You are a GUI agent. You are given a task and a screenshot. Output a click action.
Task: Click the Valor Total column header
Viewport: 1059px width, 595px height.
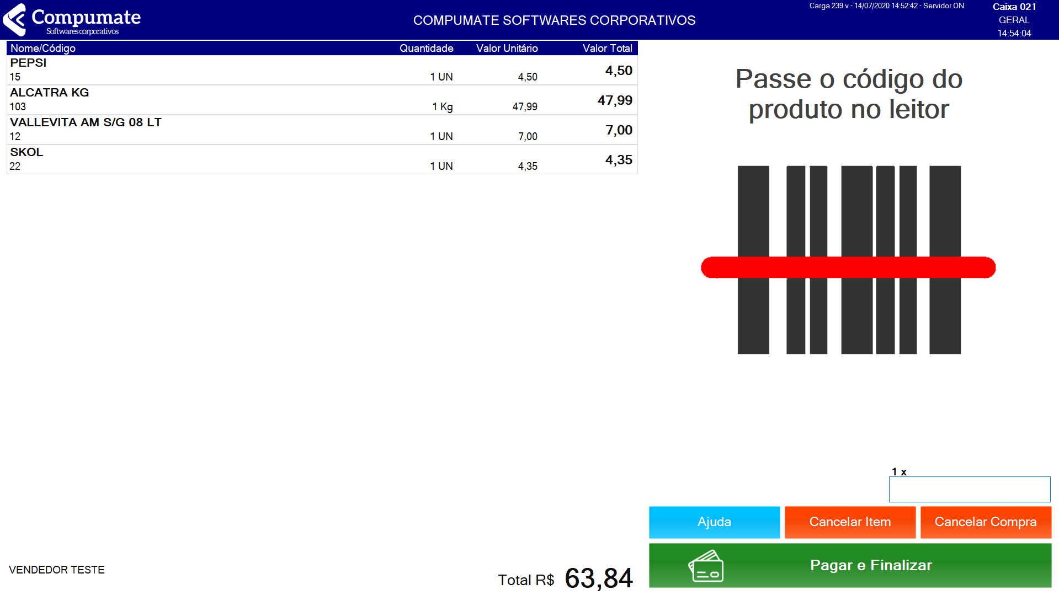point(608,48)
